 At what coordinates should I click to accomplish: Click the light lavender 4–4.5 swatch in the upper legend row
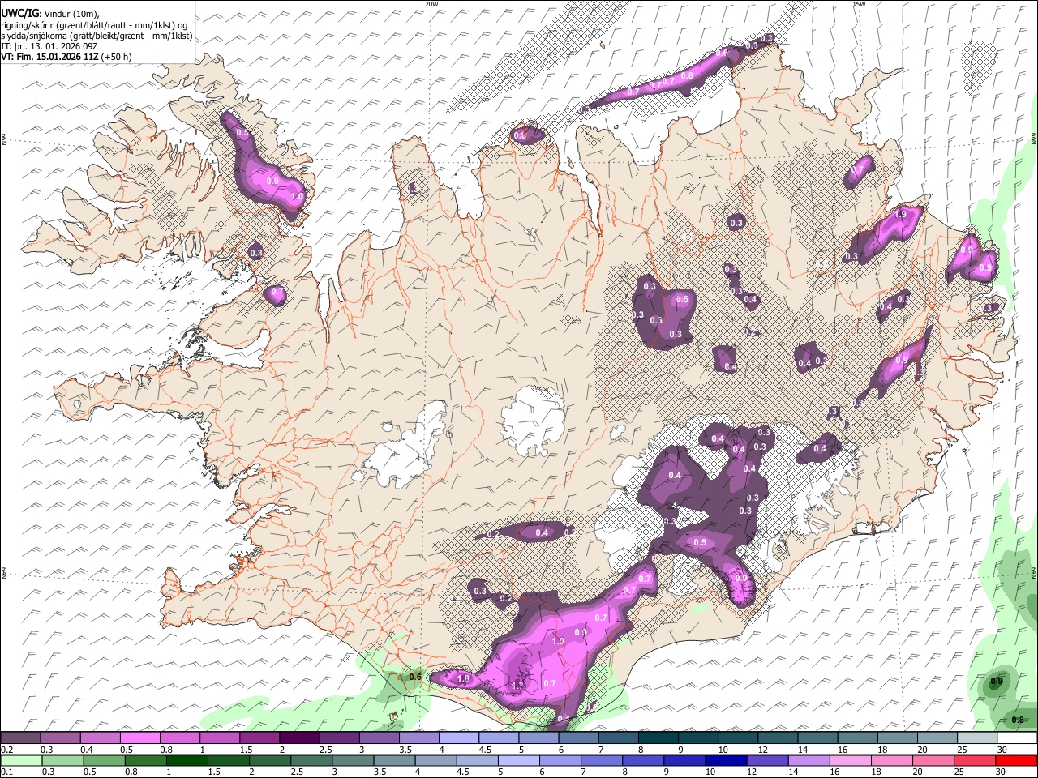(x=459, y=737)
